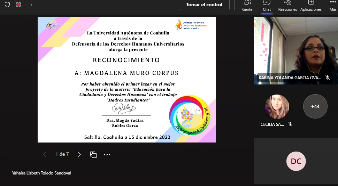The height and width of the screenshot is (187, 338).
Task: Open slide more options ellipsis
Action: 107,154
